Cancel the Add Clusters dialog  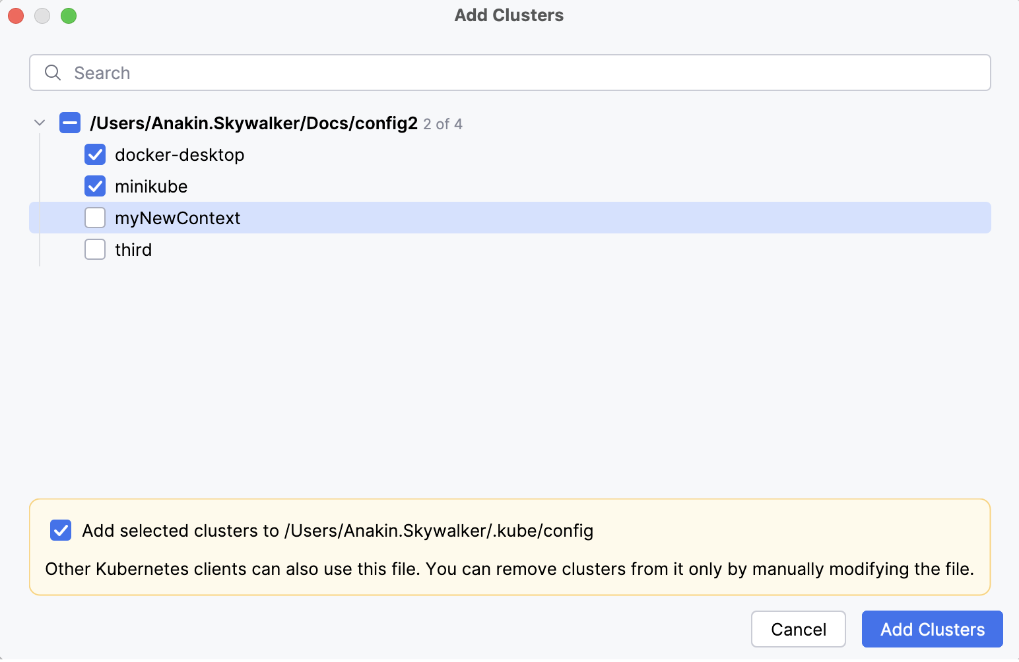(x=799, y=629)
